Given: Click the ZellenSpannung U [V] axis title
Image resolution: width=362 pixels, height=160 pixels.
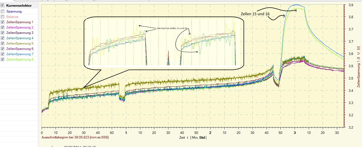Looking at the screenshot, I should pyautogui.click(x=359, y=66).
